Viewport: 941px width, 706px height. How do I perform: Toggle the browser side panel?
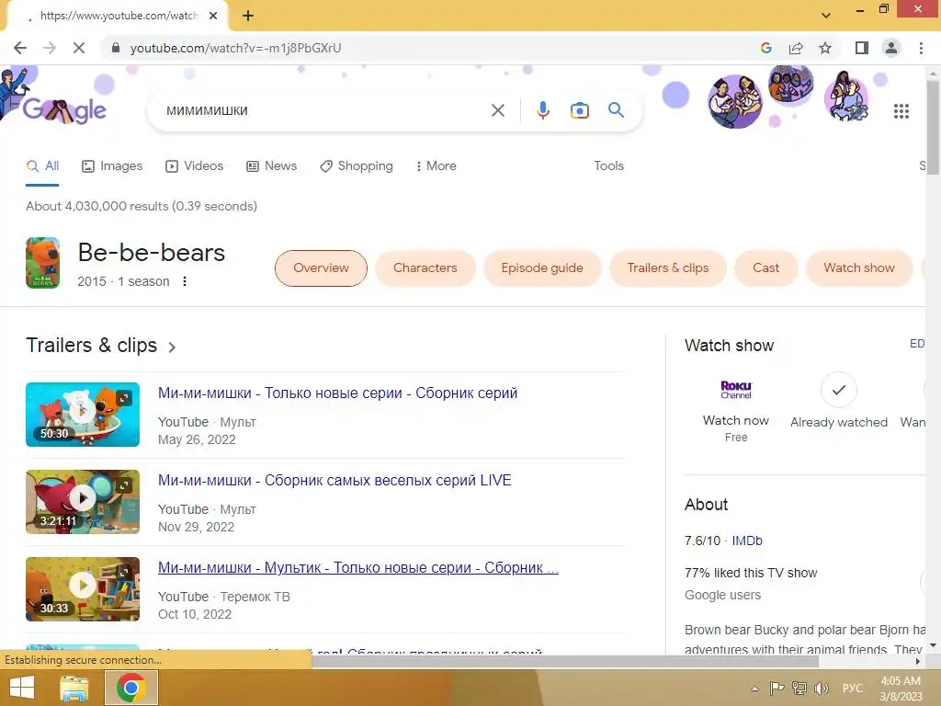pos(862,48)
